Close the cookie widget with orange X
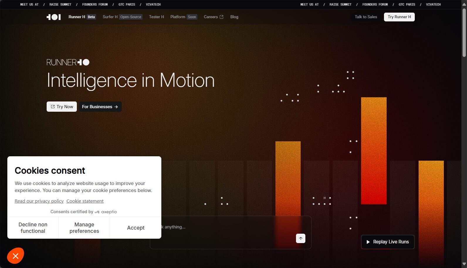Viewport: 467px width, 268px height. tap(16, 256)
